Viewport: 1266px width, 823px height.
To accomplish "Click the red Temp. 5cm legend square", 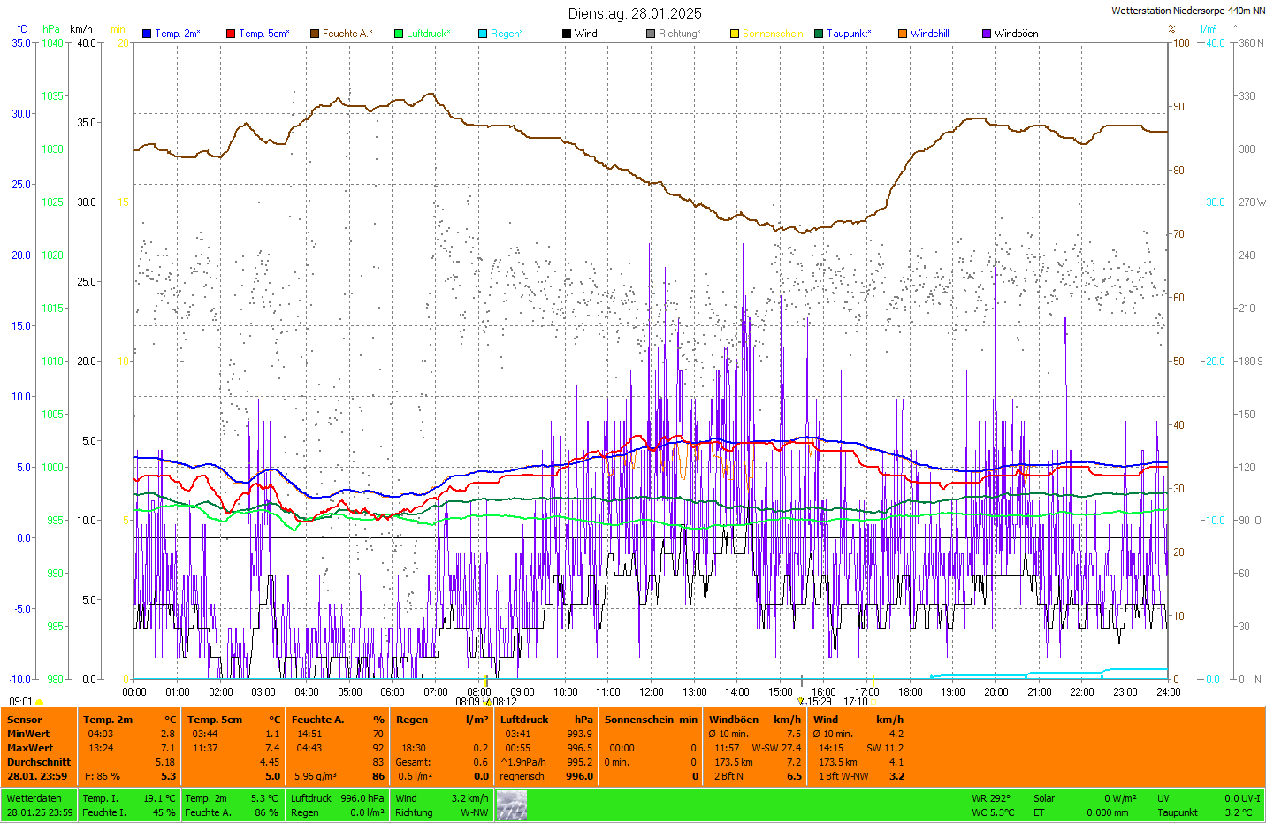I will (x=231, y=34).
